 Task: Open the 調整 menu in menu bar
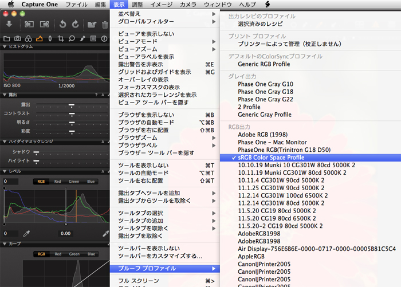[137, 5]
